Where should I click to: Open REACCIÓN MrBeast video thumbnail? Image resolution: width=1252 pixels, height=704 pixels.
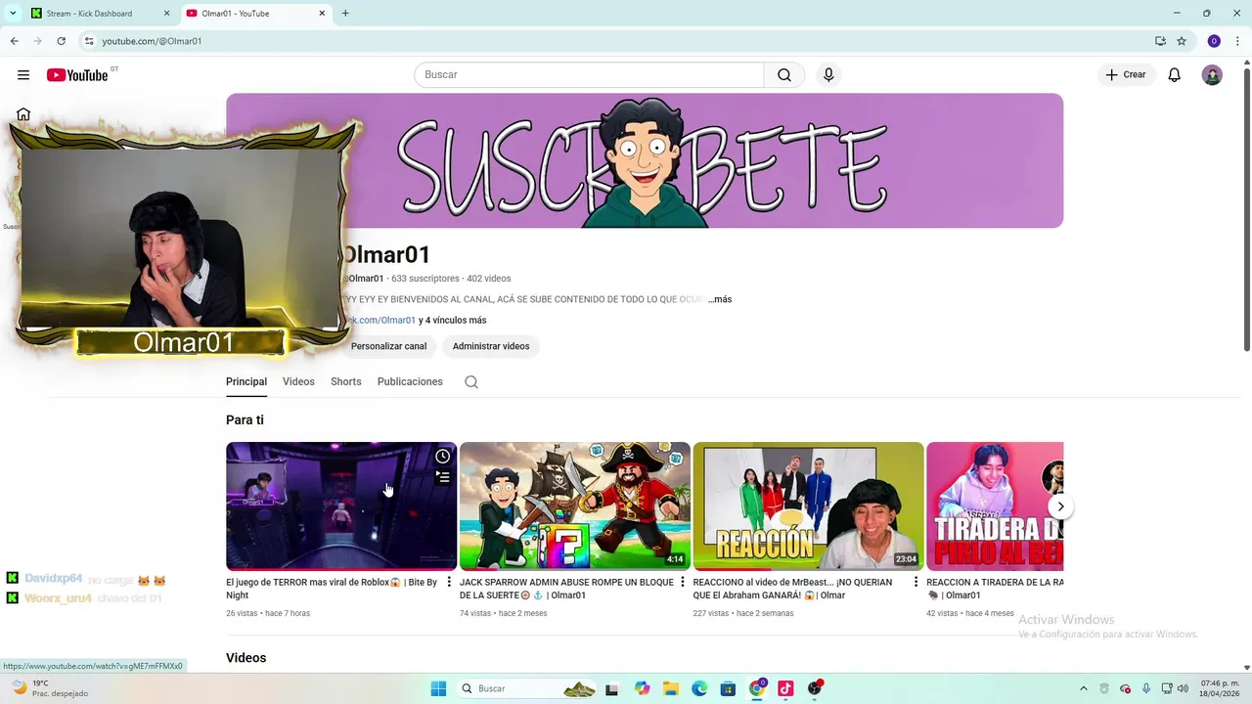click(809, 506)
